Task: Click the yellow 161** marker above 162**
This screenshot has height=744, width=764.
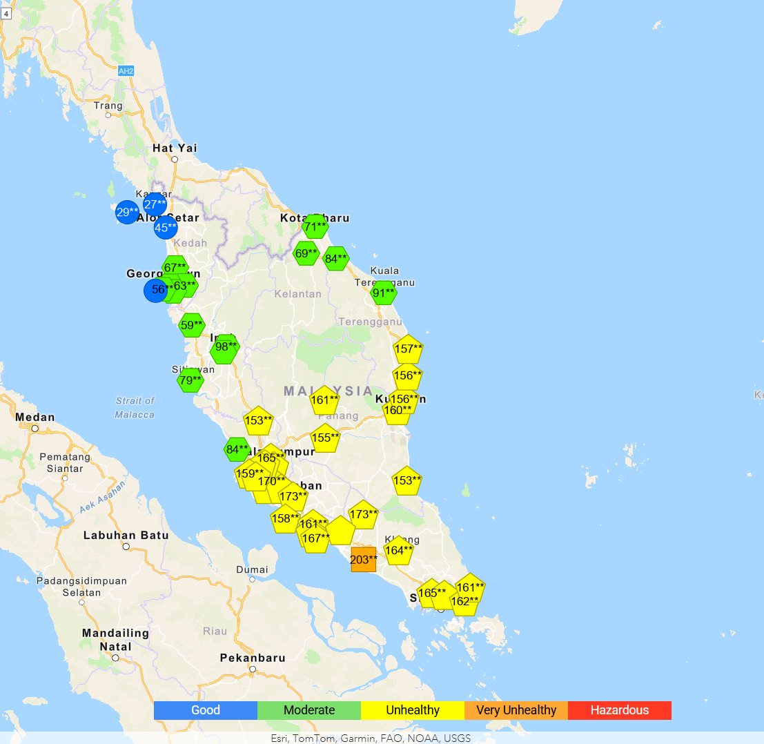Action: 470,587
